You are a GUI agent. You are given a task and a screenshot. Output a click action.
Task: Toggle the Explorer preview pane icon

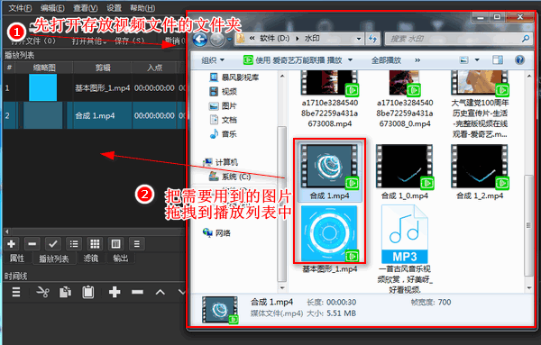point(498,60)
